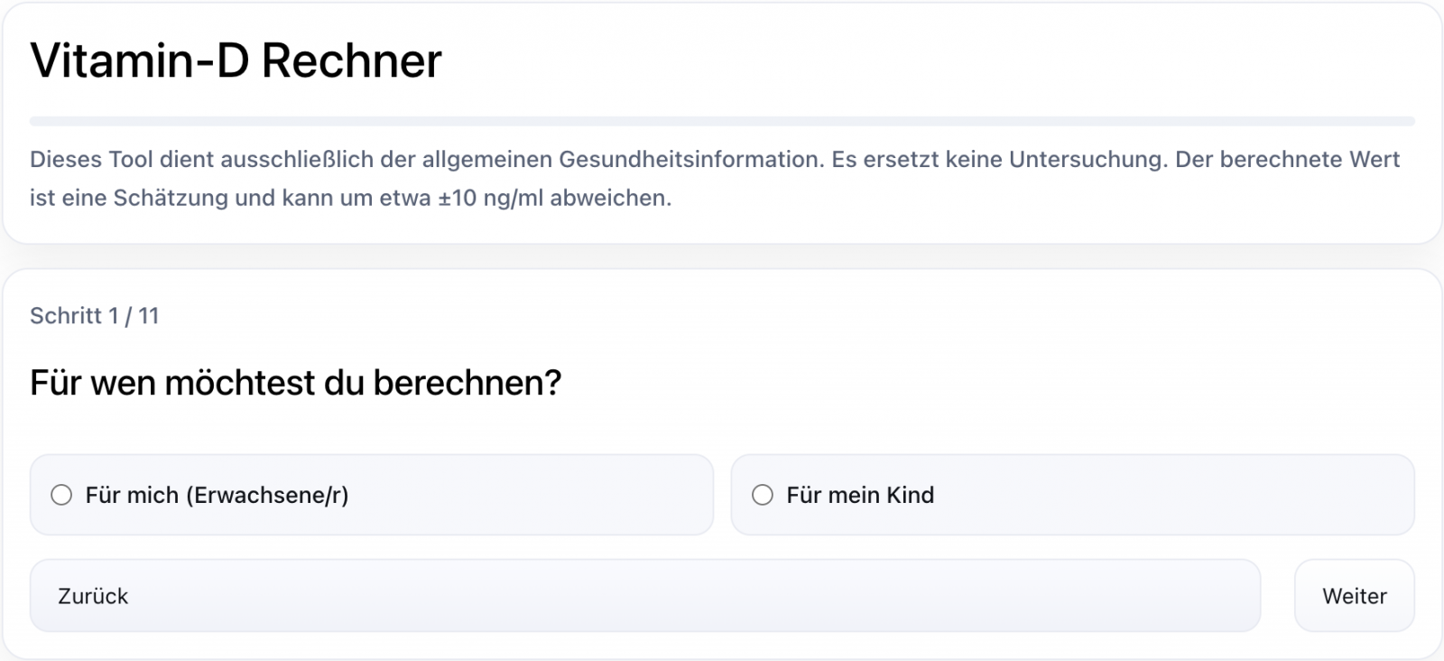Click the "Vitamin-D Rechner" heading
The image size is (1444, 661).
click(236, 61)
